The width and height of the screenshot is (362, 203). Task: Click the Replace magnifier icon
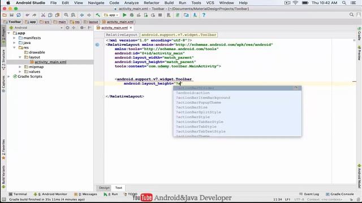[x=73, y=15]
